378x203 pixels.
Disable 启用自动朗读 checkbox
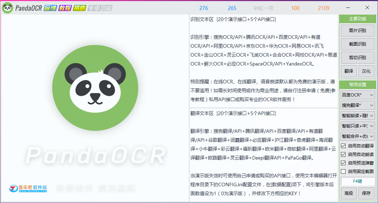coord(343,154)
